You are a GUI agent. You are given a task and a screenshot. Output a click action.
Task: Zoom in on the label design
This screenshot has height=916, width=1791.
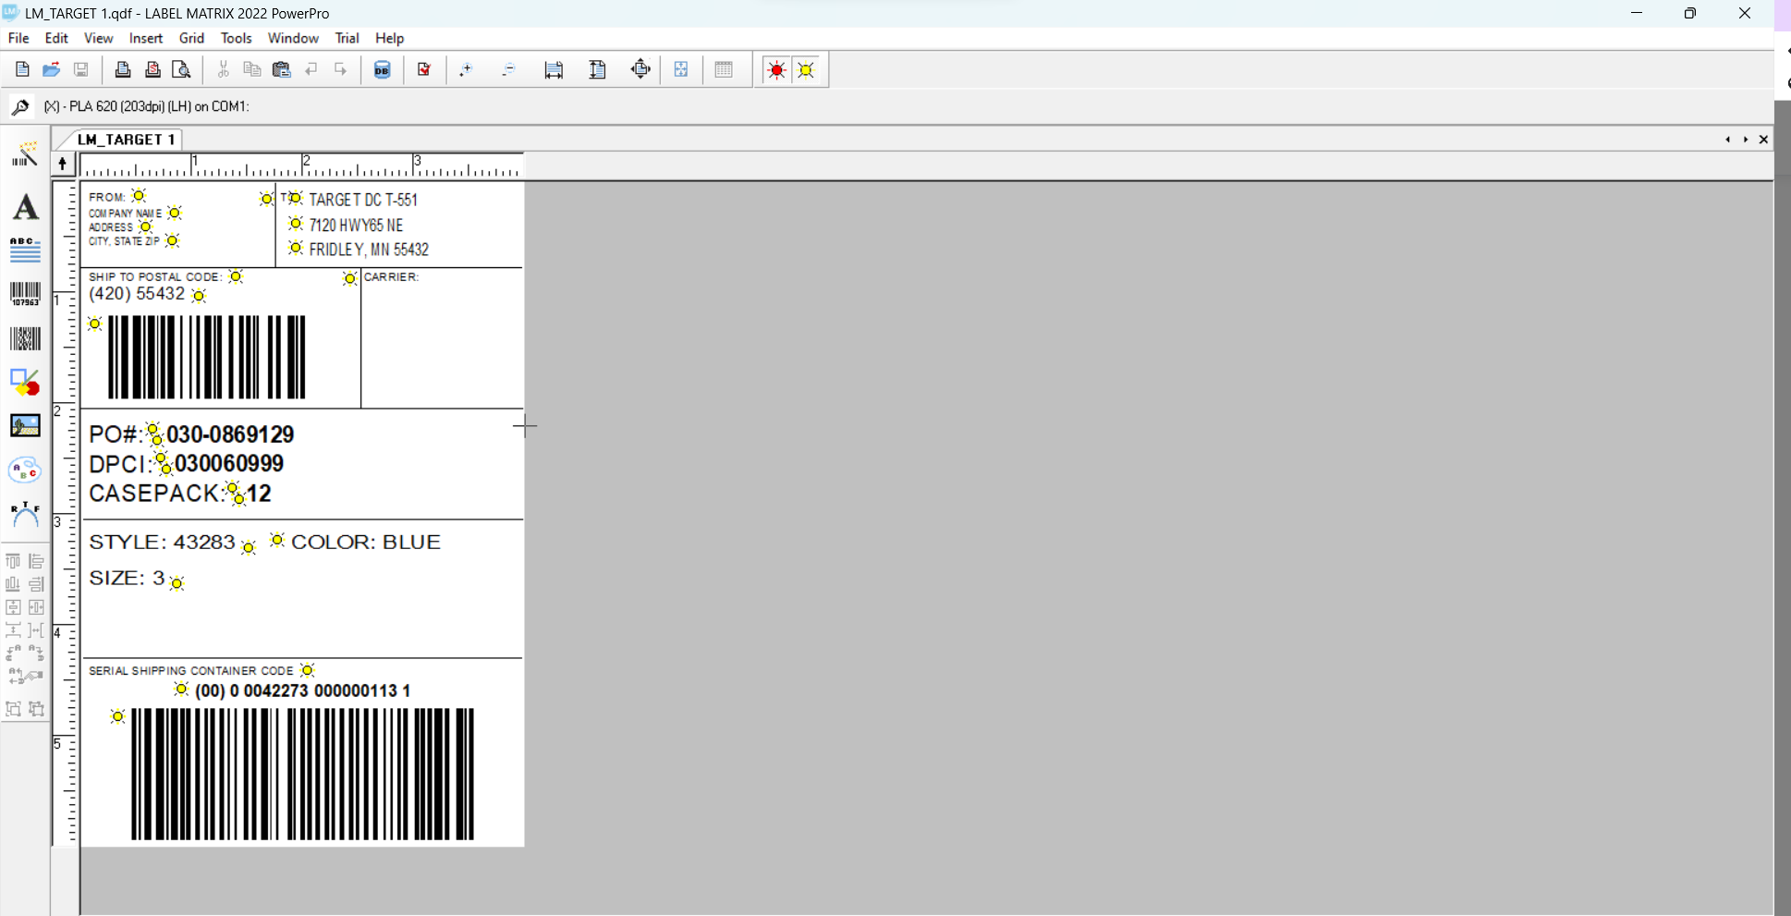click(467, 69)
